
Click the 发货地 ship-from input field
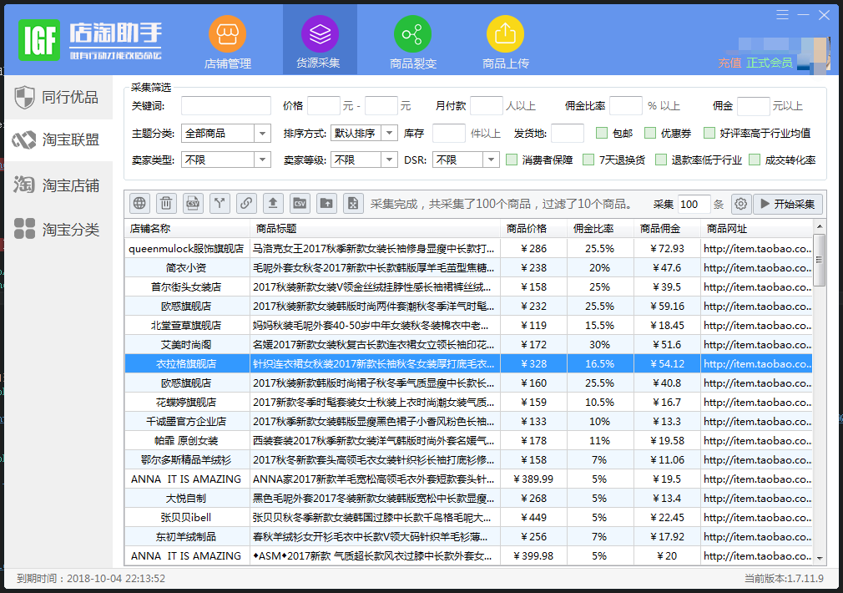pos(568,133)
